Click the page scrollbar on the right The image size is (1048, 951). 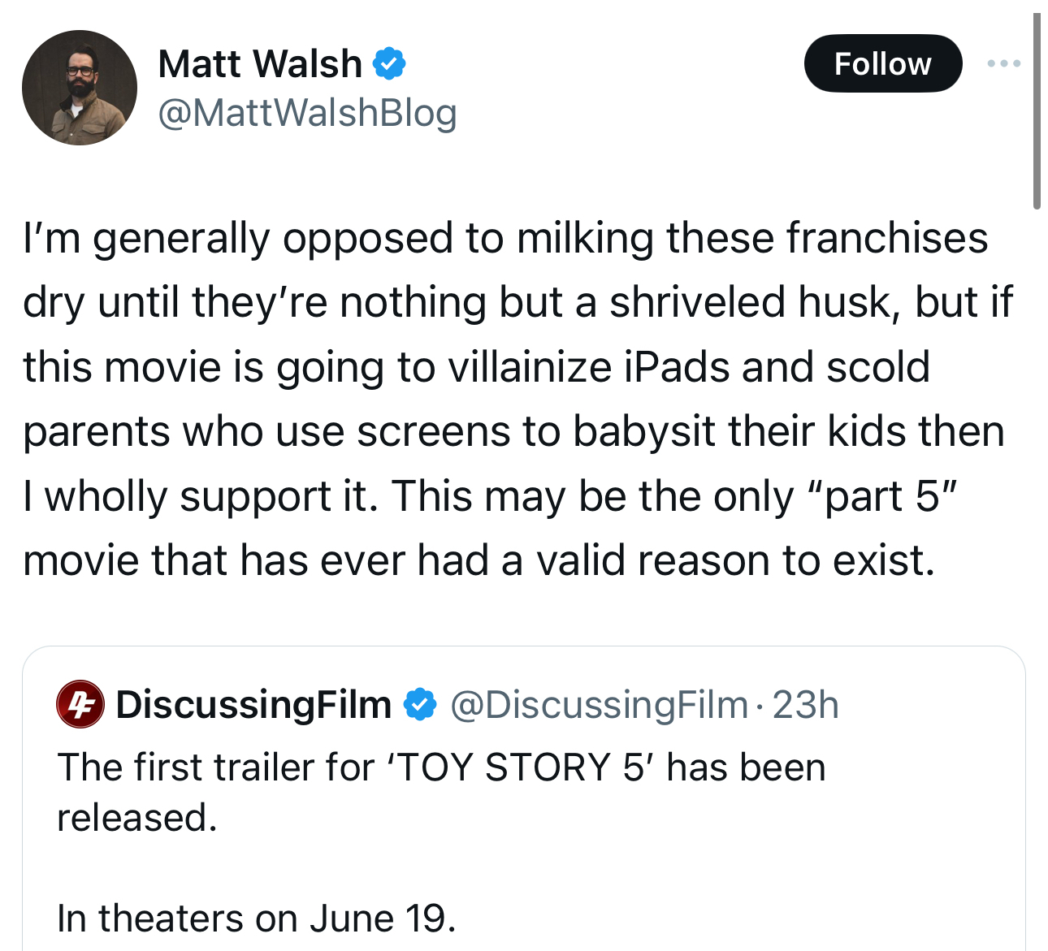coord(1037,112)
